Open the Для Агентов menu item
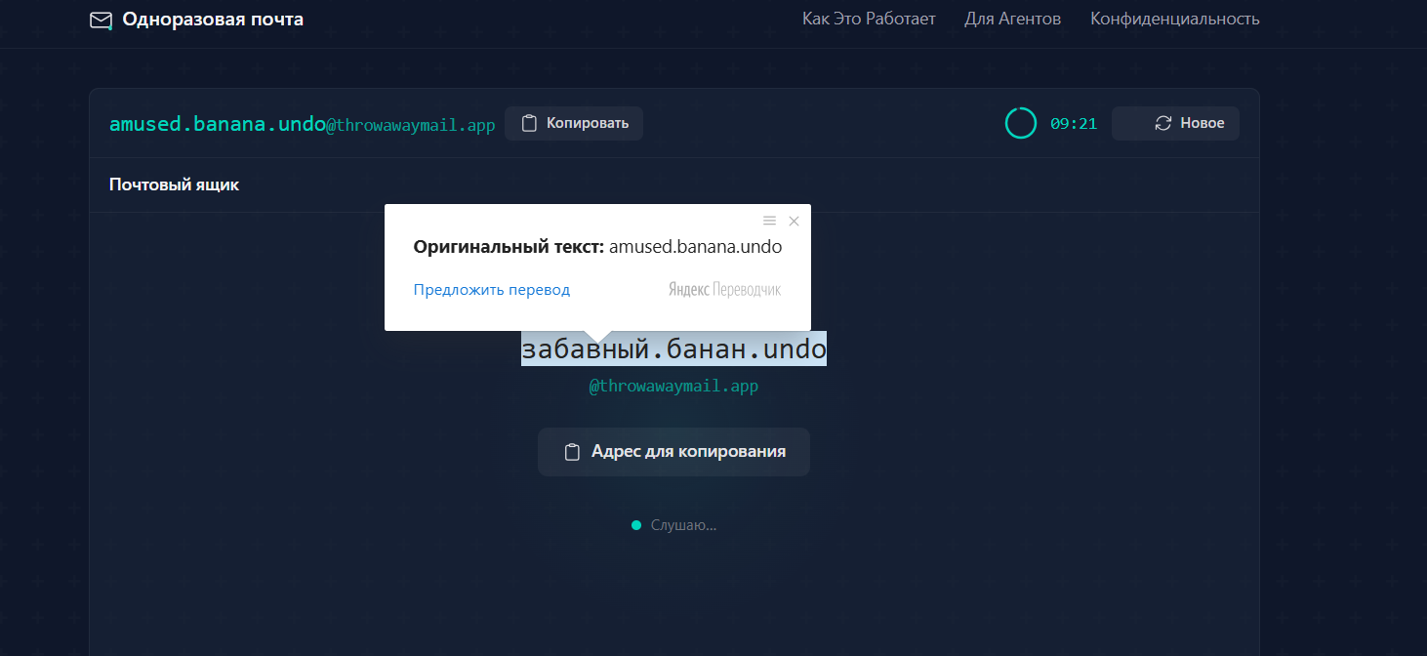 [x=1012, y=18]
